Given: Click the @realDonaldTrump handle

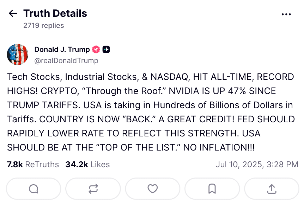Looking at the screenshot, I should (66, 60).
